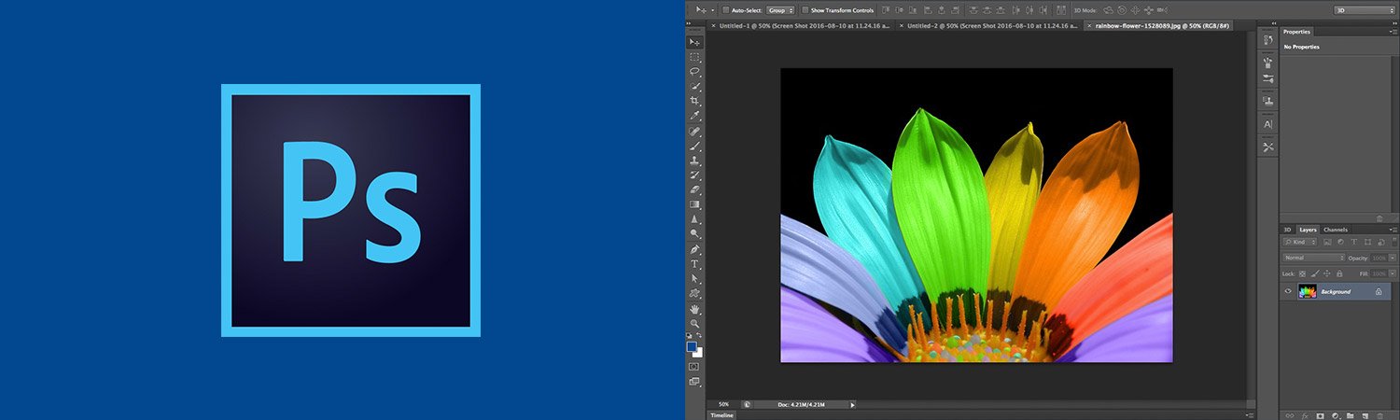The image size is (1400, 420).
Task: Activate the Rectangular Marquee tool
Action: tap(694, 57)
